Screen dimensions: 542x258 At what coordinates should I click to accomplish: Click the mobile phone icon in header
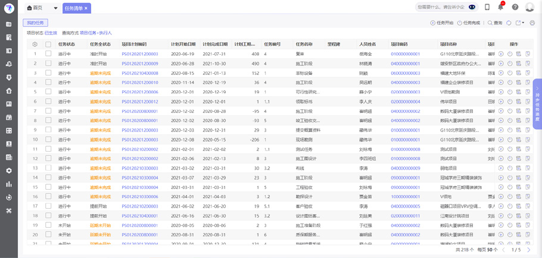point(487,7)
